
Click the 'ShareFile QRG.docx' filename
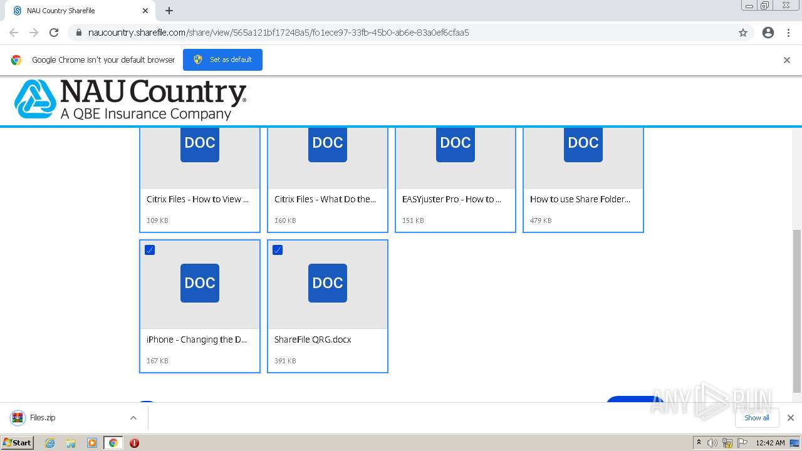coord(313,340)
